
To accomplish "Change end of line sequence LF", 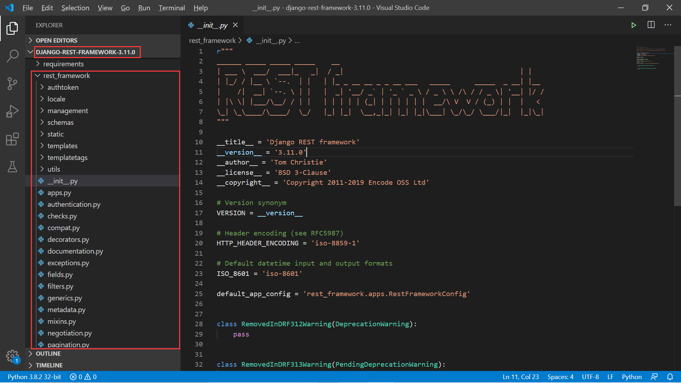I will coord(610,377).
